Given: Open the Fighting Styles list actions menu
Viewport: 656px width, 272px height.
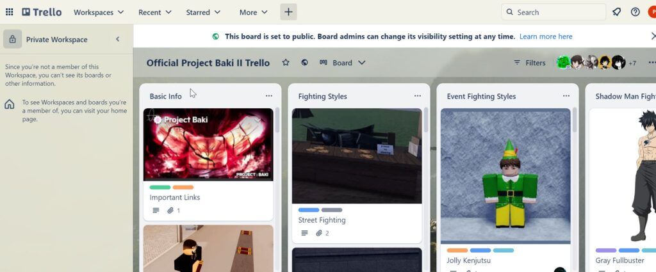Looking at the screenshot, I should pyautogui.click(x=417, y=96).
